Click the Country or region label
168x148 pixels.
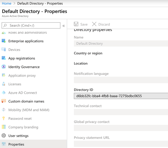click(x=88, y=53)
